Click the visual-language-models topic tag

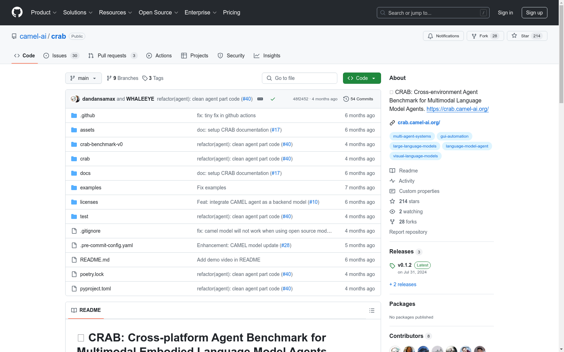click(x=416, y=156)
